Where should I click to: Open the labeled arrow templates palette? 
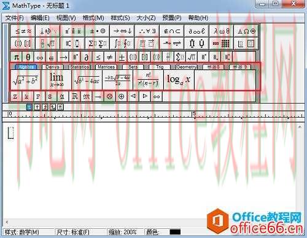pos(172,44)
